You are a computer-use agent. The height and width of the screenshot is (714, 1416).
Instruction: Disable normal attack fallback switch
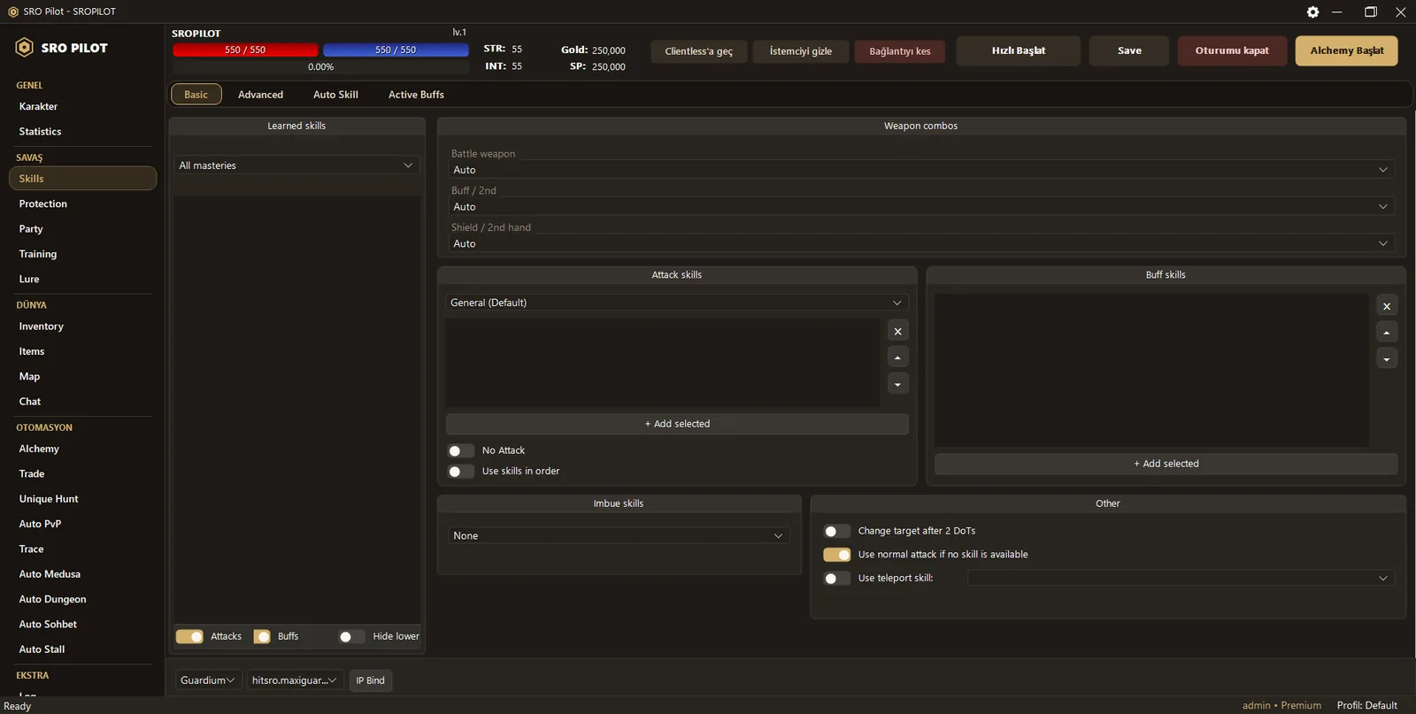(836, 555)
